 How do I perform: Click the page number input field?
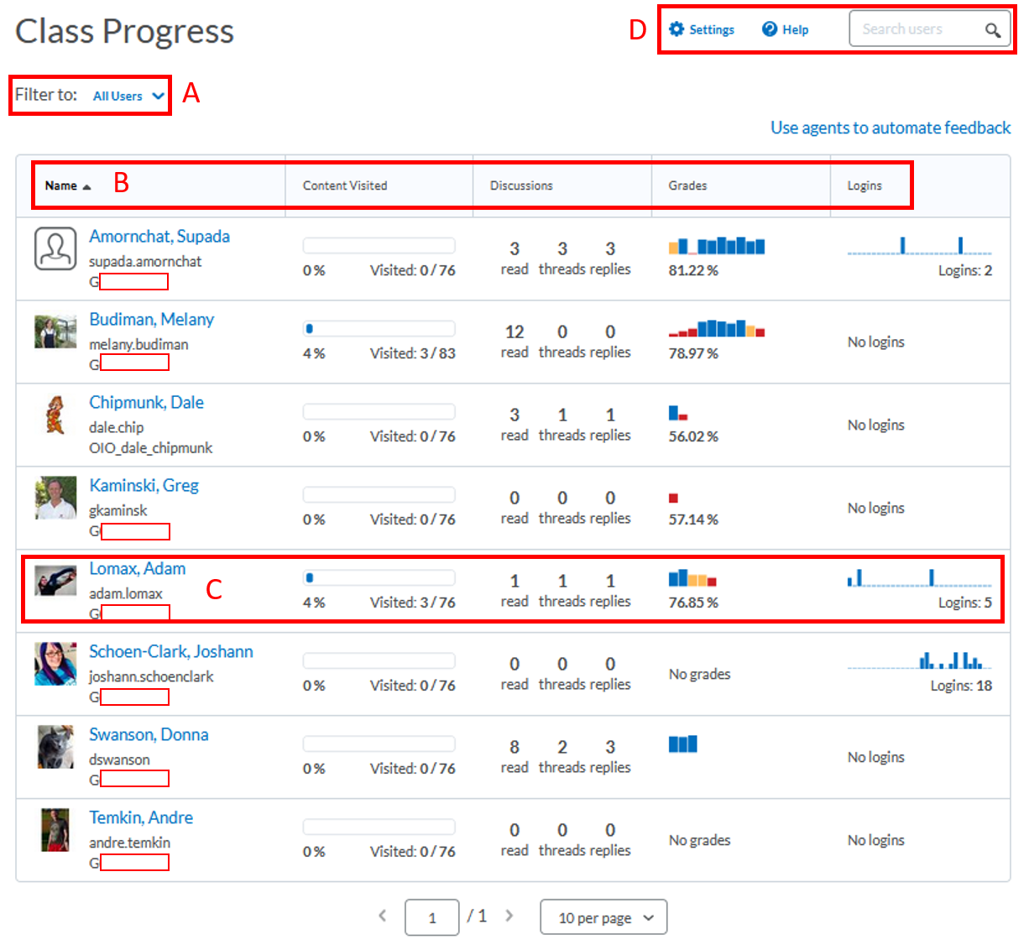431,916
